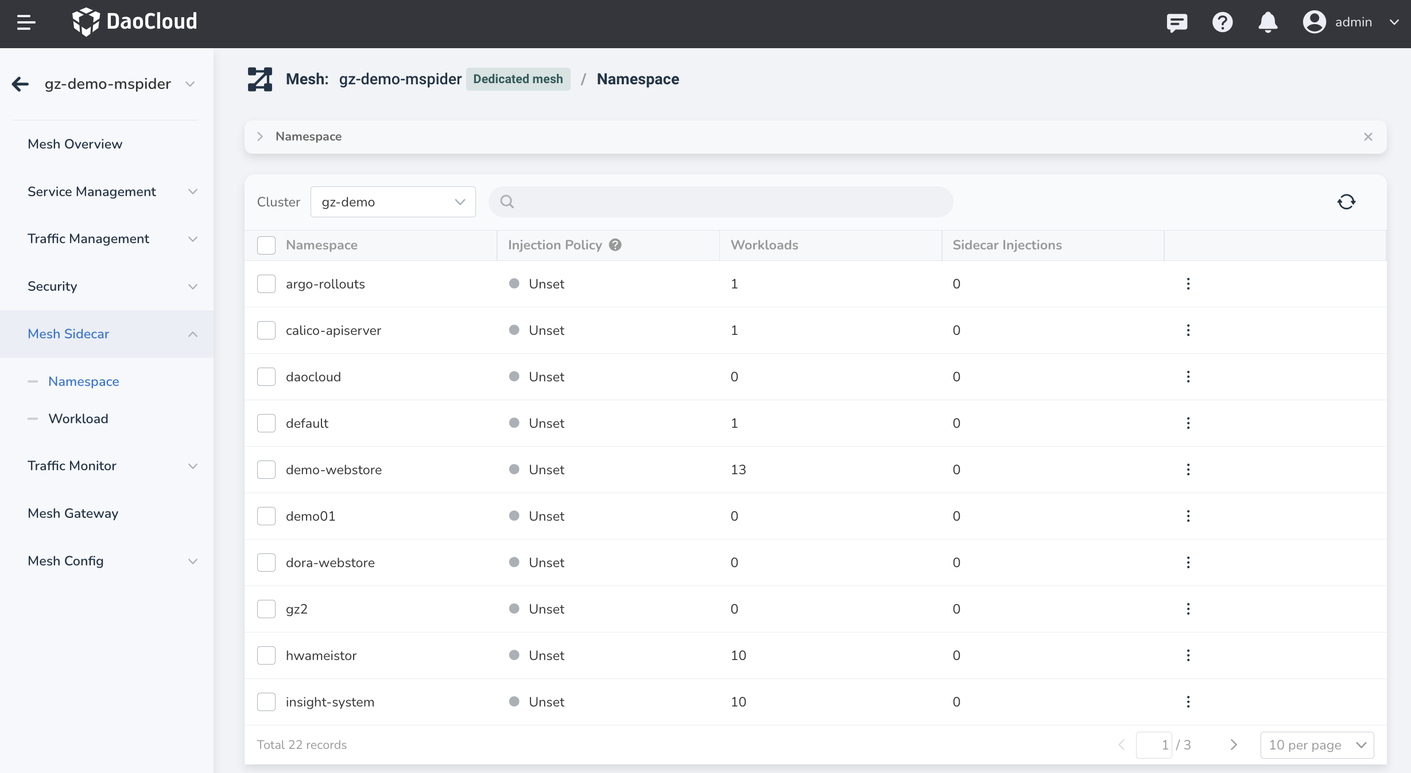The image size is (1411, 773).
Task: Open the messages icon in the top bar
Action: coord(1177,22)
